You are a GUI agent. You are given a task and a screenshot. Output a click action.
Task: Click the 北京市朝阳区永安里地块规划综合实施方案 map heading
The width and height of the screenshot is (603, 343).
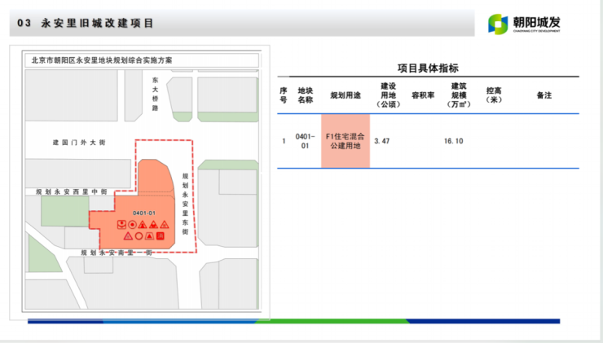tap(107, 60)
